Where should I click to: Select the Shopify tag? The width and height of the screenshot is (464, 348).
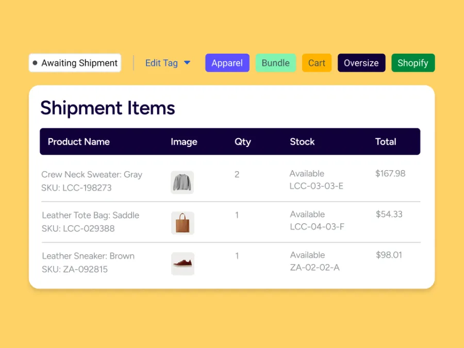pos(412,63)
